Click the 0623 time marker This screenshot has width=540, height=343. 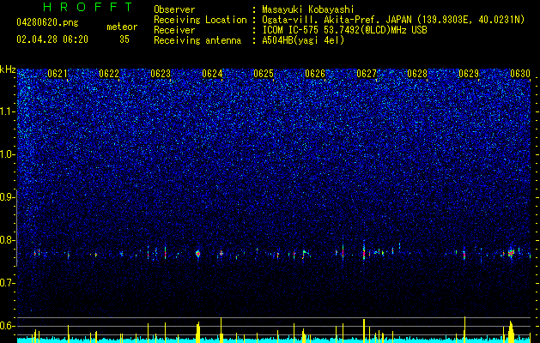pos(161,74)
